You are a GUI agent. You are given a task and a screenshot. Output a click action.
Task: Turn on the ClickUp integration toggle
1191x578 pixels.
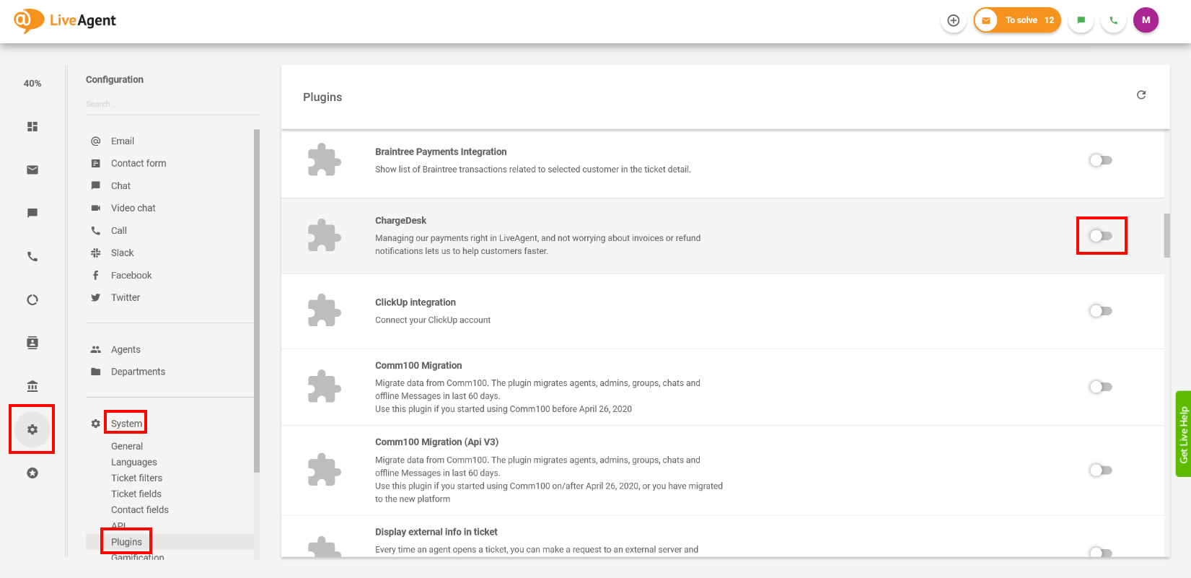point(1101,311)
